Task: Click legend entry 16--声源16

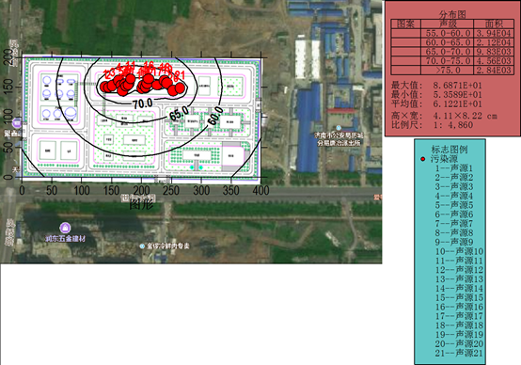Action: [x=459, y=307]
